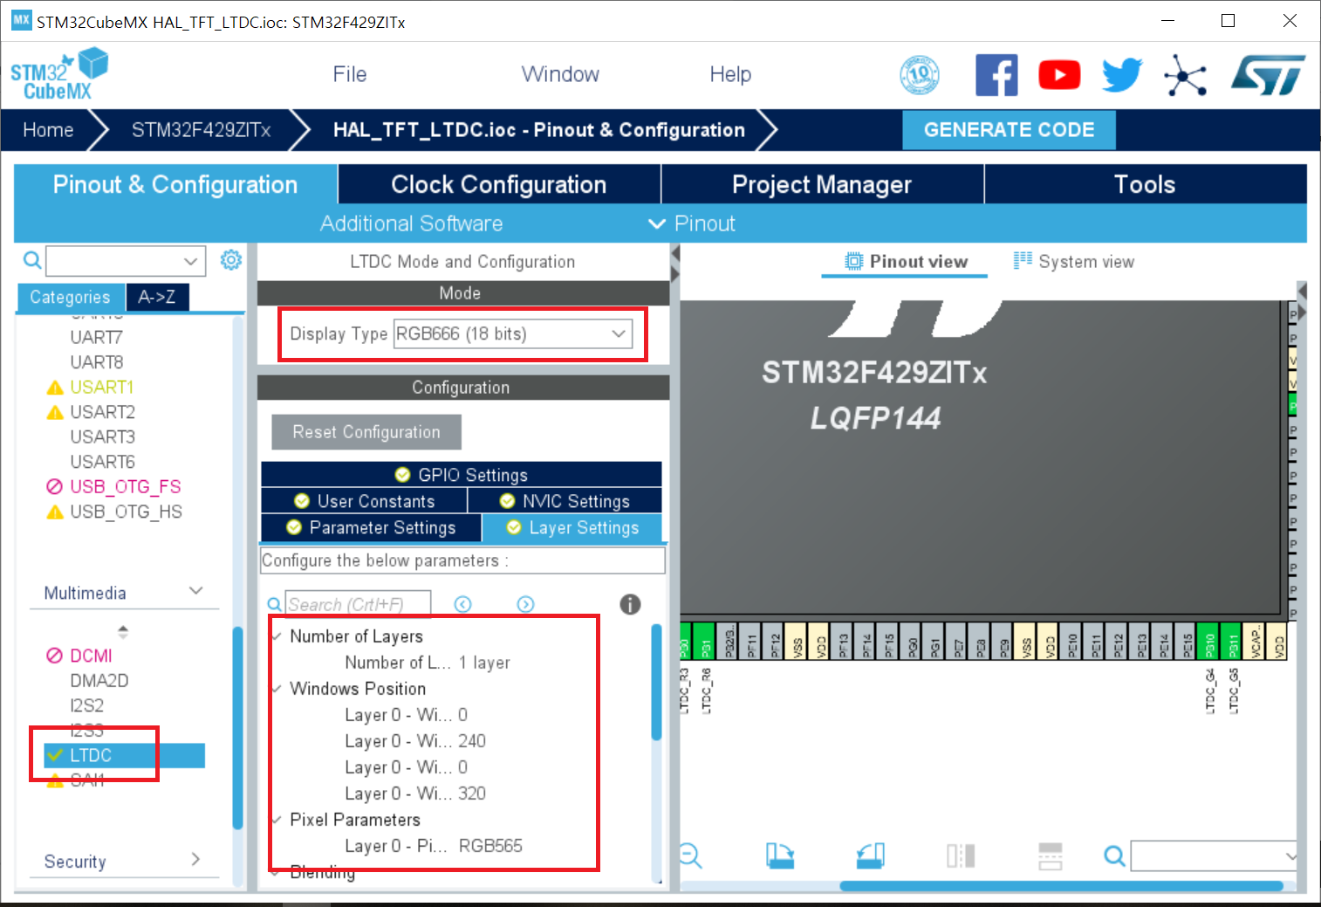Click the Pinout view chip icon
This screenshot has height=907, width=1321.
tap(853, 261)
